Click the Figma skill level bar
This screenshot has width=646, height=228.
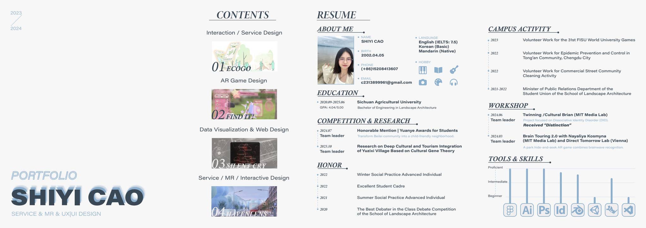coord(510,186)
